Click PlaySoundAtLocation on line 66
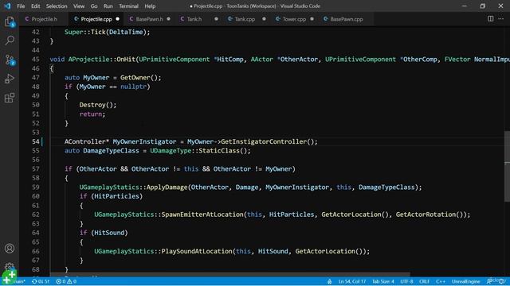 click(197, 251)
